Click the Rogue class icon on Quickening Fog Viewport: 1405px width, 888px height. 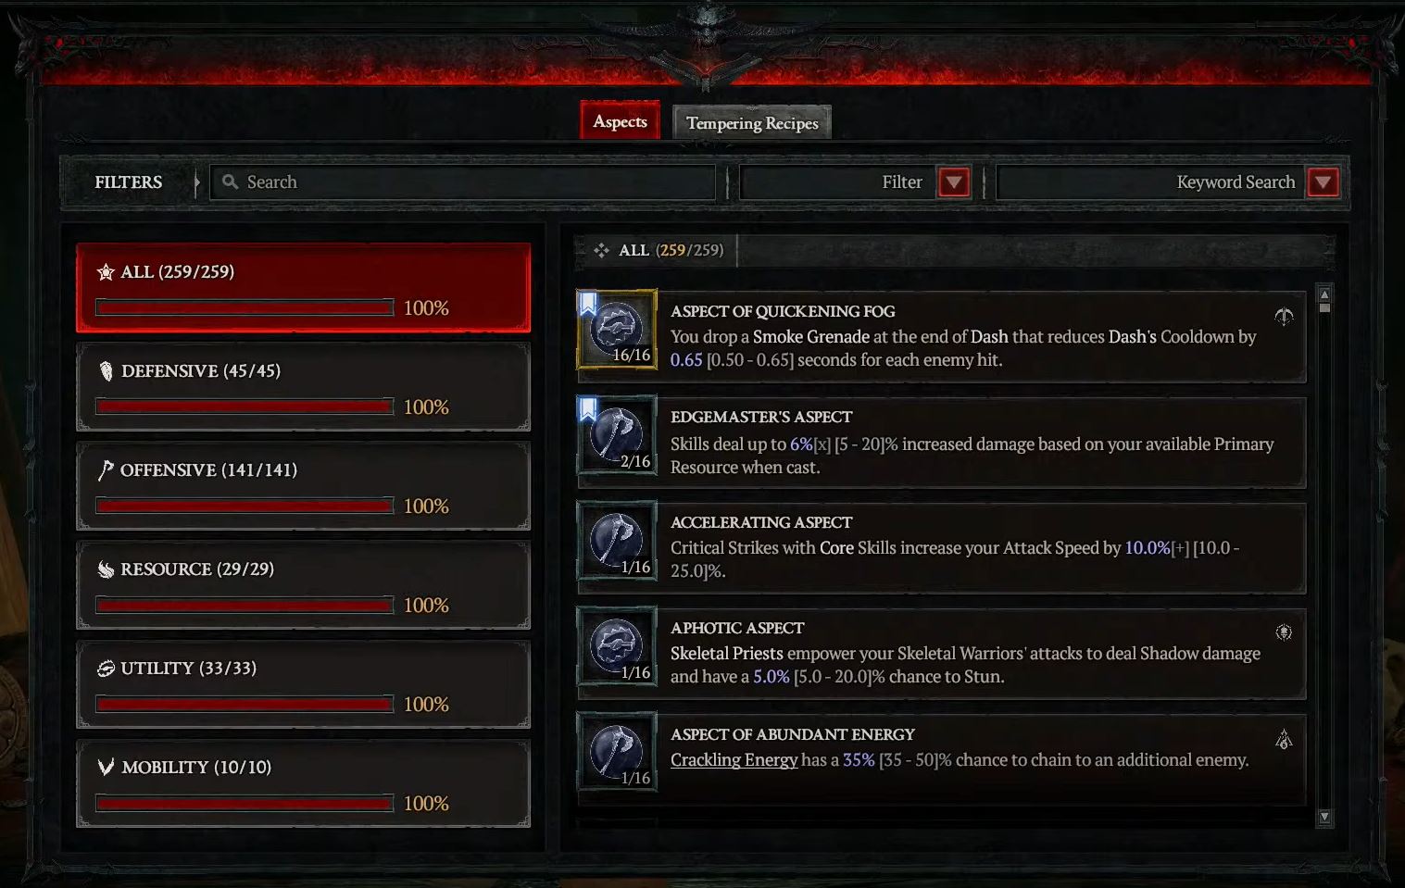click(x=1284, y=318)
